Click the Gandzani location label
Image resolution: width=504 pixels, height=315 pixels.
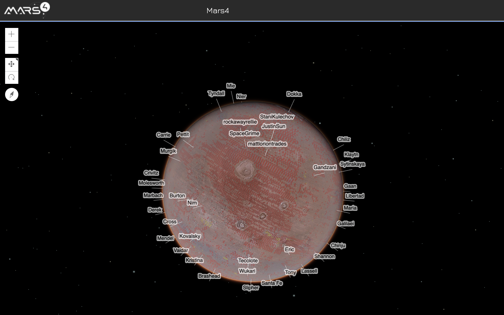click(x=325, y=167)
